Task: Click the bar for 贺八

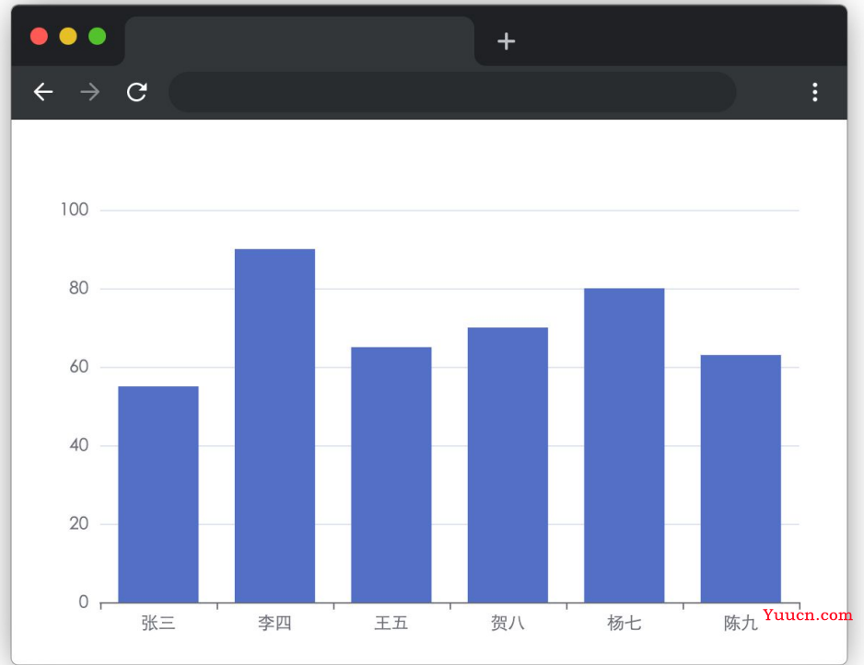Action: 508,464
